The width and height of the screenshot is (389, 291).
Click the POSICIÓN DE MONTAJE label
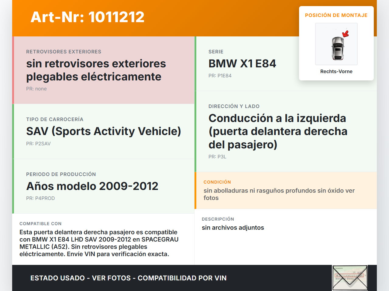tap(336, 15)
